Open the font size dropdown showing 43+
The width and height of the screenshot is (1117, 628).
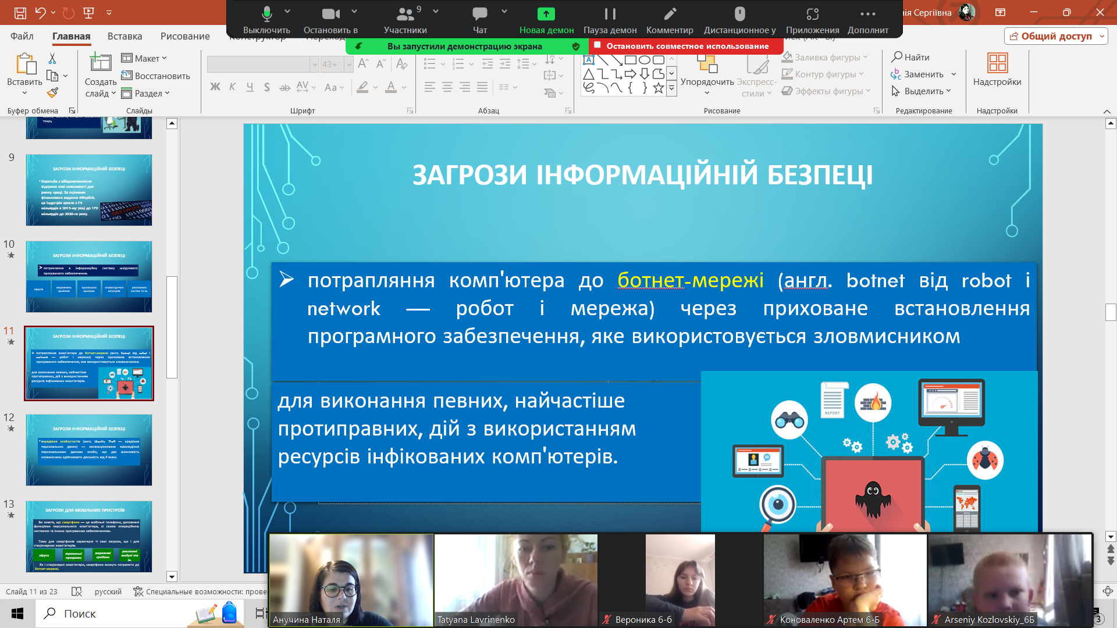[349, 64]
